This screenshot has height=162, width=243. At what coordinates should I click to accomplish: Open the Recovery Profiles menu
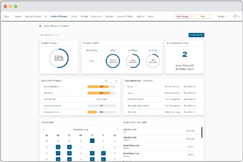pyautogui.click(x=125, y=16)
